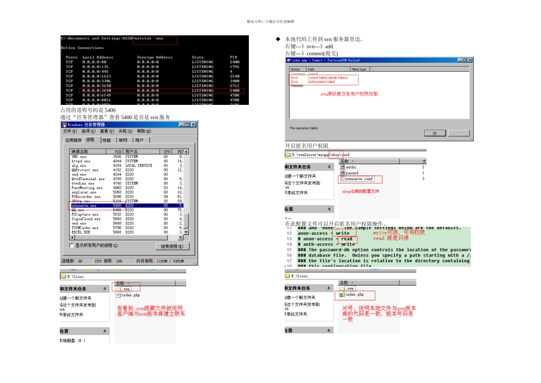Click the .svn folder icon in left E:\liwei window
The width and height of the screenshot is (541, 383).
(x=118, y=289)
